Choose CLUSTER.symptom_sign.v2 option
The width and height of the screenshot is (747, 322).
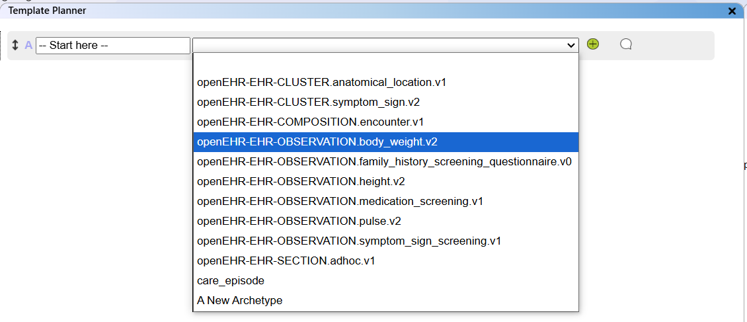pos(308,102)
